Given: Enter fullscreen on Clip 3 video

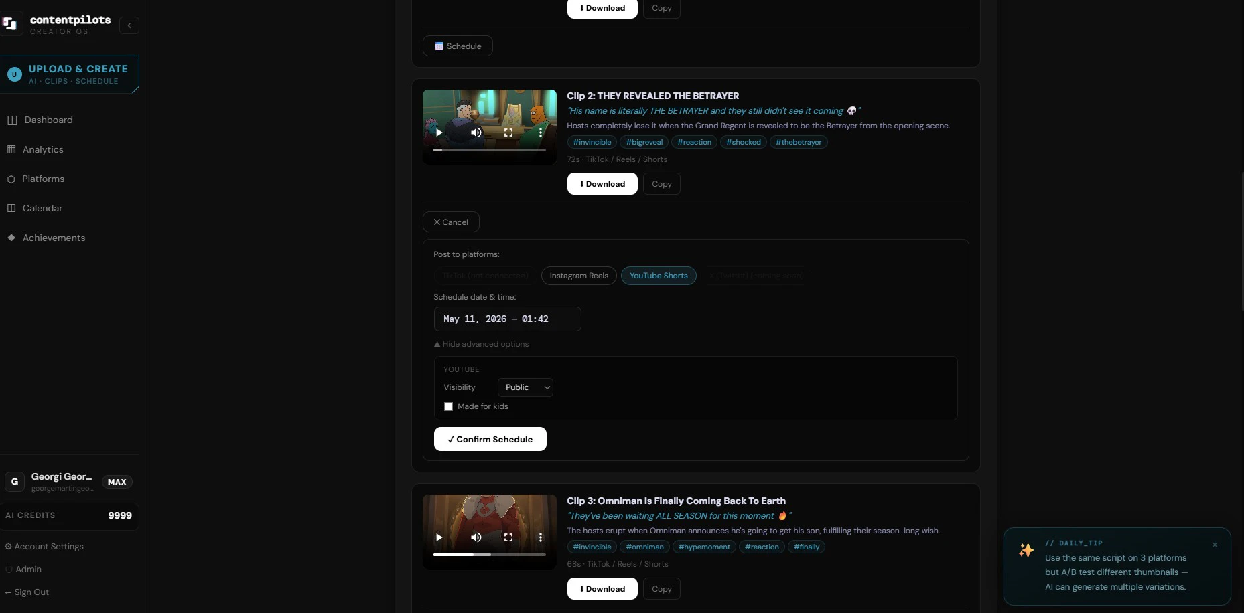Looking at the screenshot, I should pos(508,537).
